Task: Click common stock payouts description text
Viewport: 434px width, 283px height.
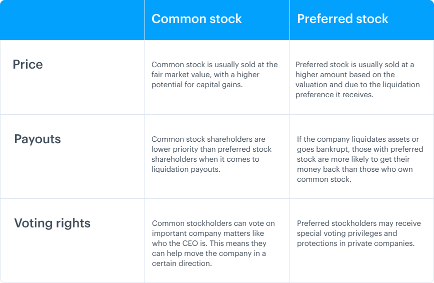Action: pyautogui.click(x=211, y=154)
